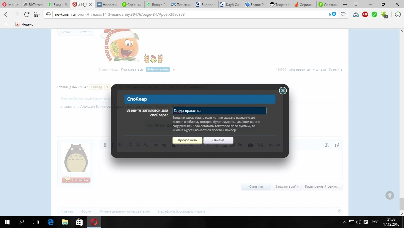Click the remove formatting Tx icon
The width and height of the screenshot is (404, 228).
tap(327, 145)
